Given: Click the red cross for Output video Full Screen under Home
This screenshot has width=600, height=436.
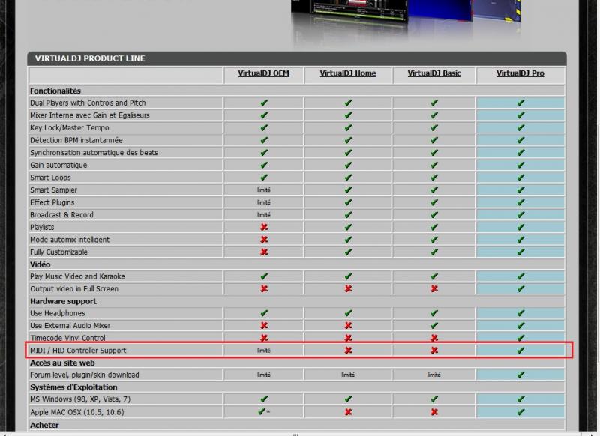Looking at the screenshot, I should [348, 288].
